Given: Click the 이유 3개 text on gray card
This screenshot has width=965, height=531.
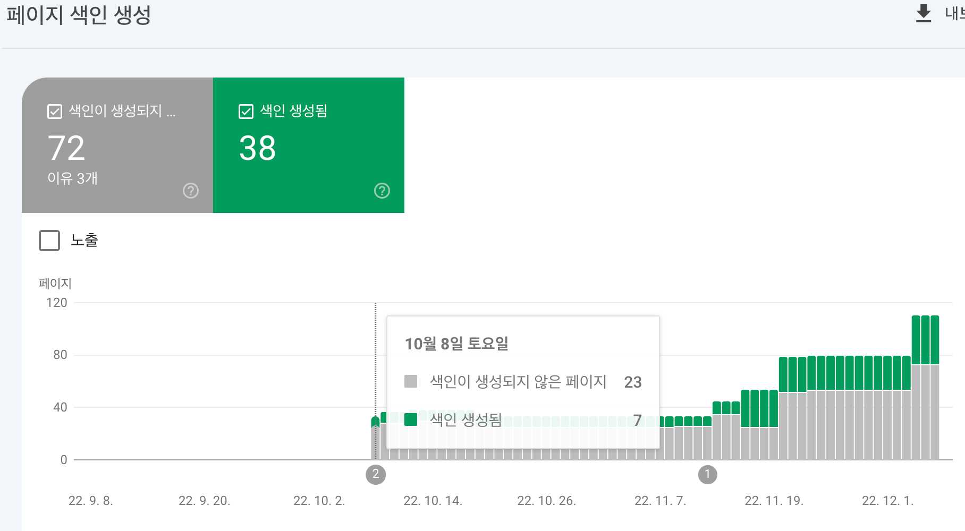Looking at the screenshot, I should coord(72,178).
